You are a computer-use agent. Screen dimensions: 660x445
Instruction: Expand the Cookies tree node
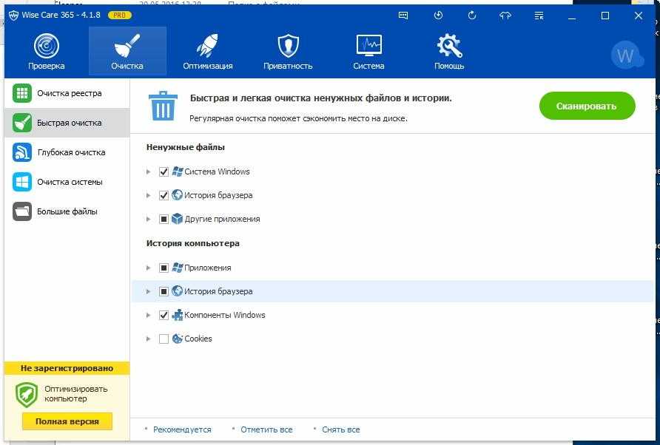point(148,339)
